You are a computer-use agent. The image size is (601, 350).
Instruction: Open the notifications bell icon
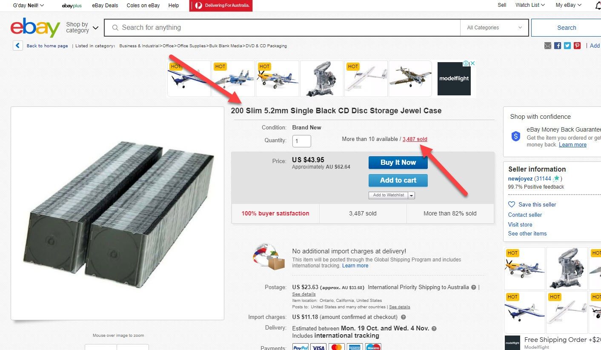coord(598,6)
